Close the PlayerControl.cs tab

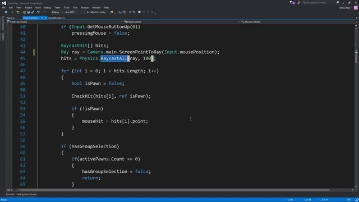[x=45, y=18]
